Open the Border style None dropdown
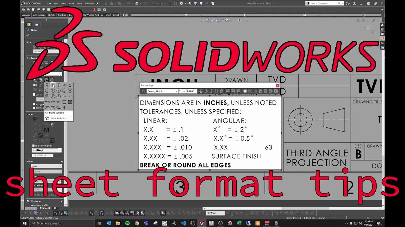This screenshot has height=227, width=405. point(46,166)
